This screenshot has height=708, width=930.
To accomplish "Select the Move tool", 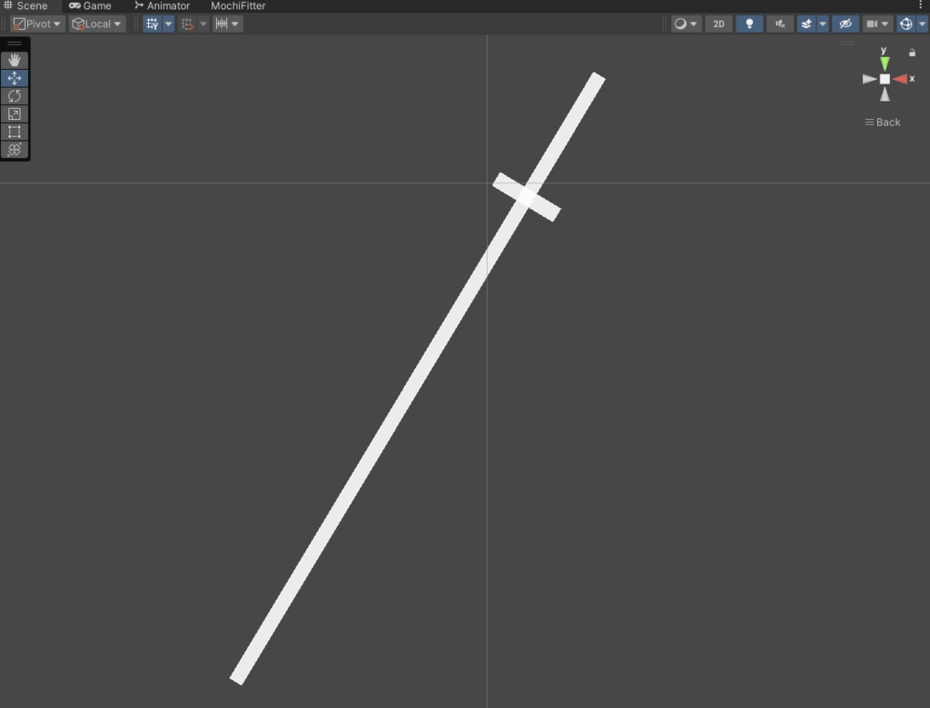I will point(15,78).
